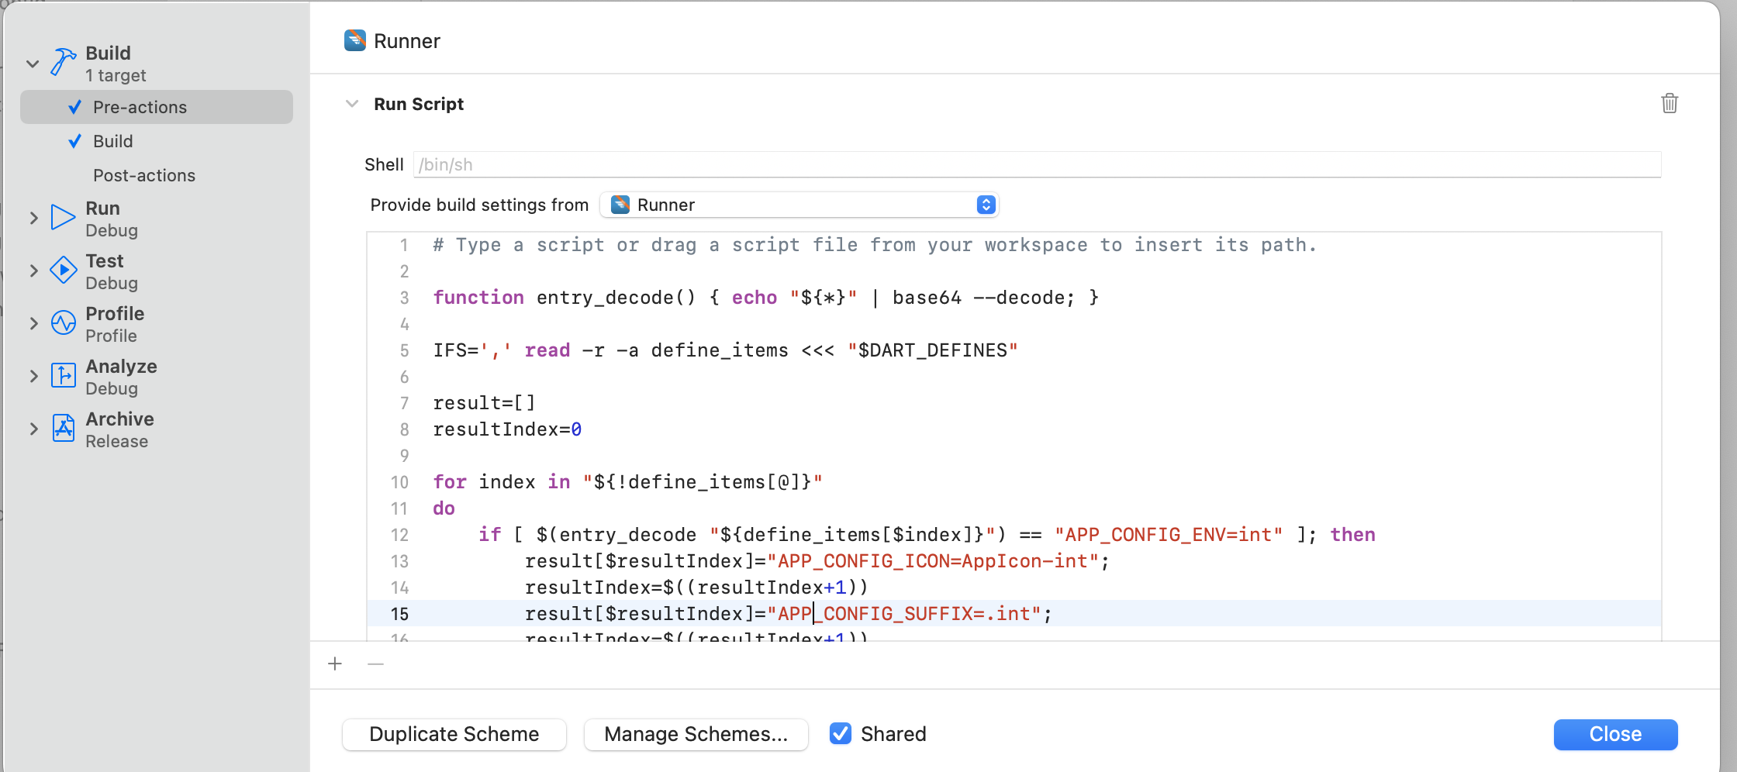This screenshot has width=1737, height=772.
Task: Toggle the Build phase checkmark
Action: pos(74,141)
